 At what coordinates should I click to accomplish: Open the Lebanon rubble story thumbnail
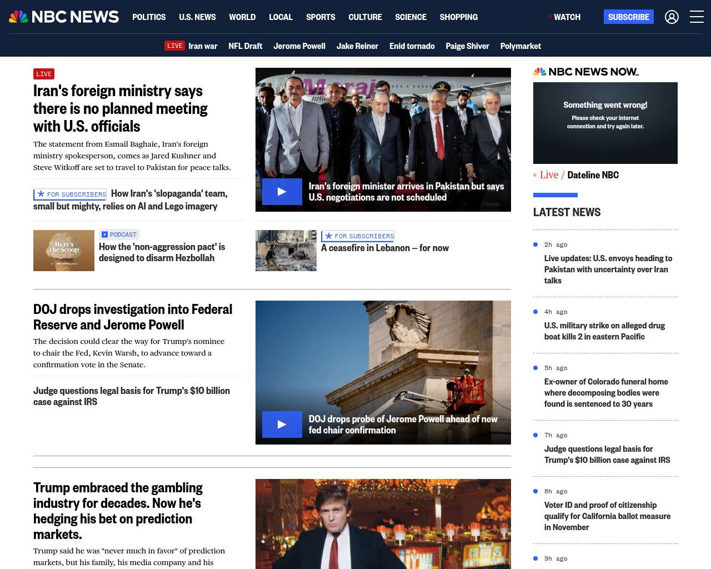click(286, 251)
